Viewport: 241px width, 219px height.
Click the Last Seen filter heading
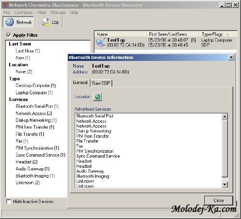[x=20, y=44]
